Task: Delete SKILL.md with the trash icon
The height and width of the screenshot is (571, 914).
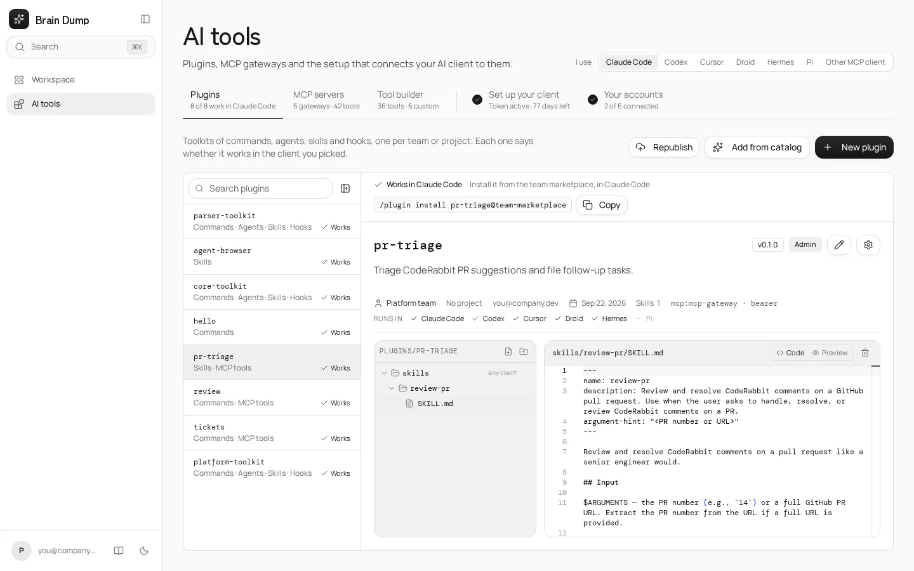Action: [x=865, y=353]
